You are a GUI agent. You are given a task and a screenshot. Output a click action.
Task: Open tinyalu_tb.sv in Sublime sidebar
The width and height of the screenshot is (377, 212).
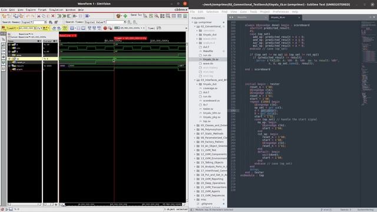click(210, 59)
